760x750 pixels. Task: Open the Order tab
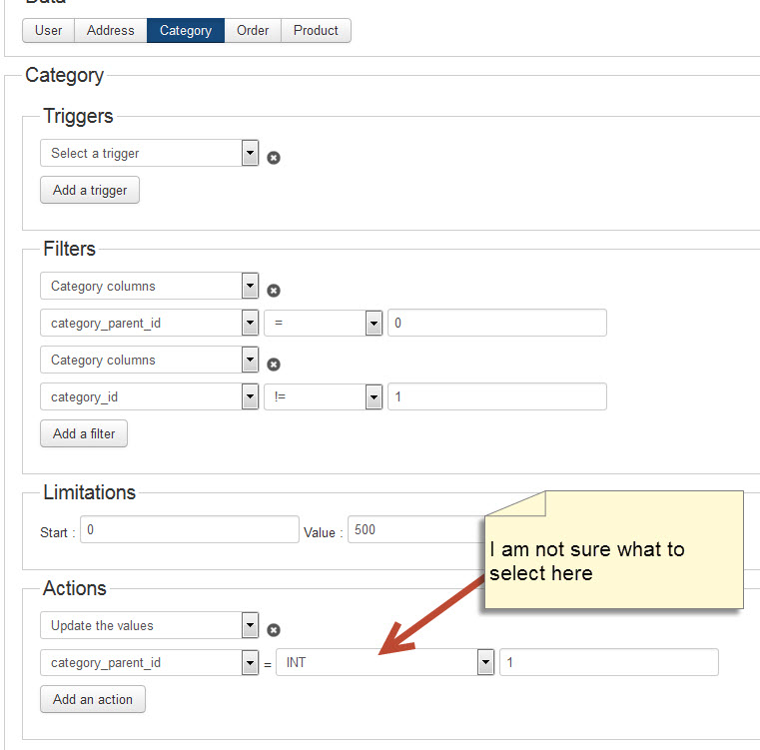point(253,31)
